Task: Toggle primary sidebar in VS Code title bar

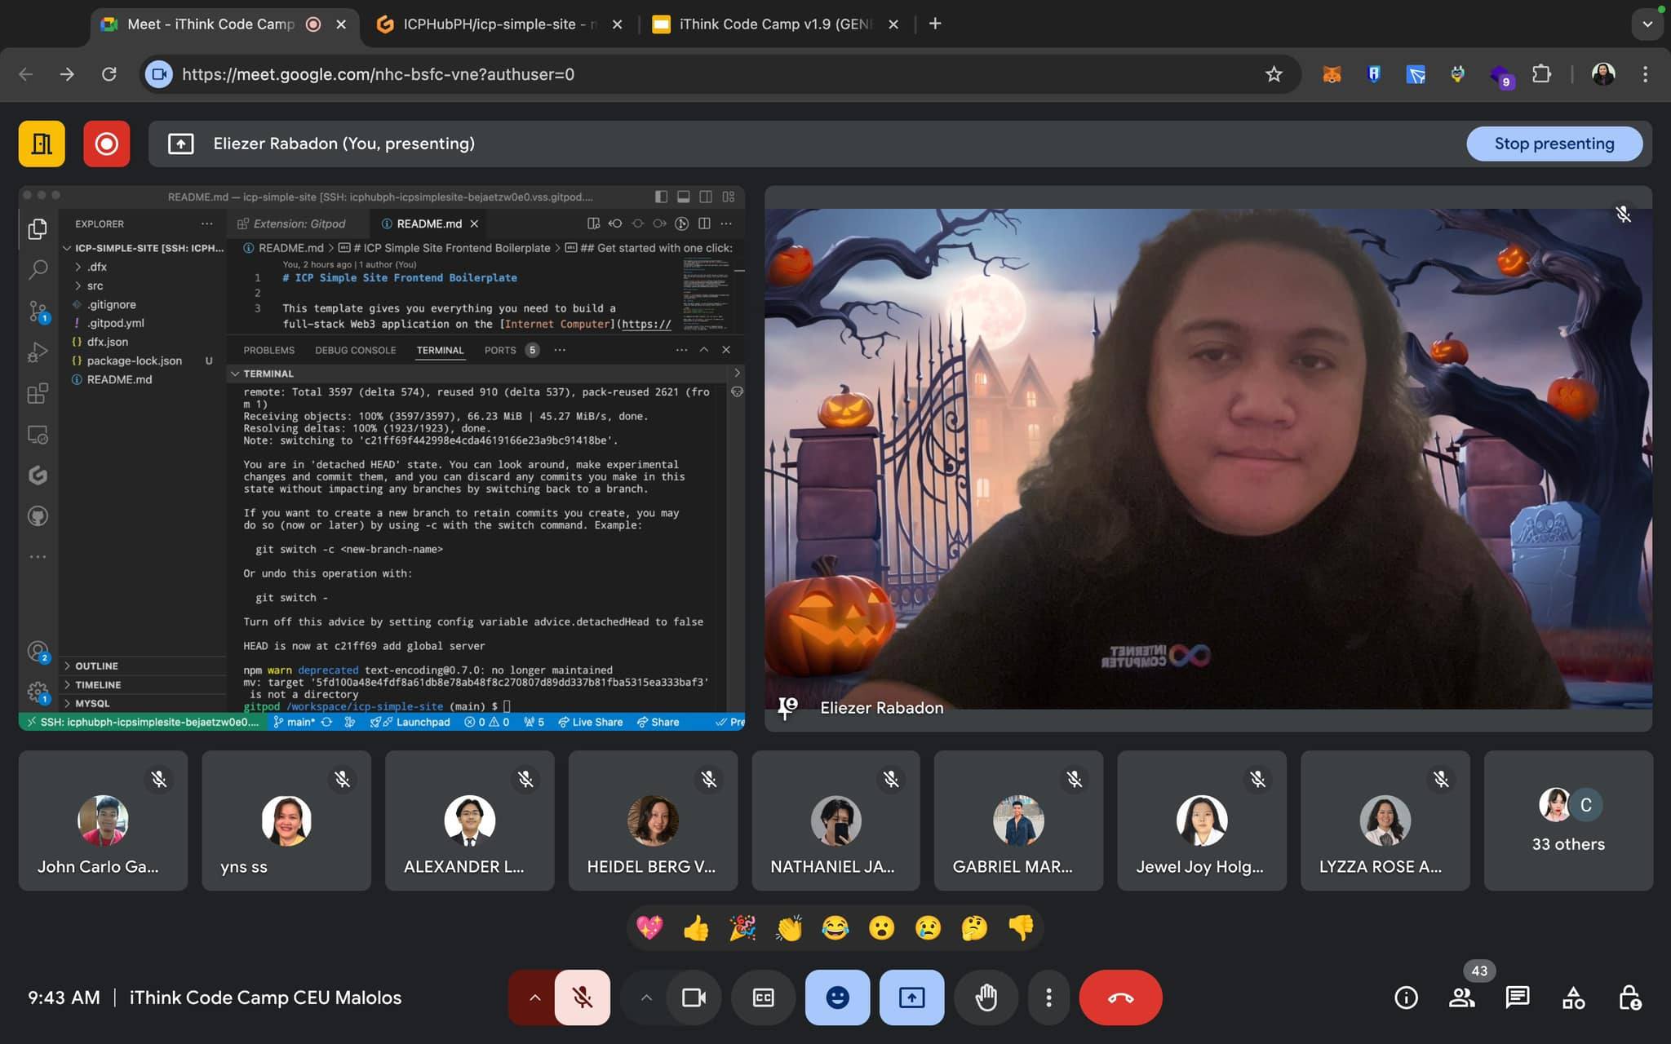Action: pos(661,197)
